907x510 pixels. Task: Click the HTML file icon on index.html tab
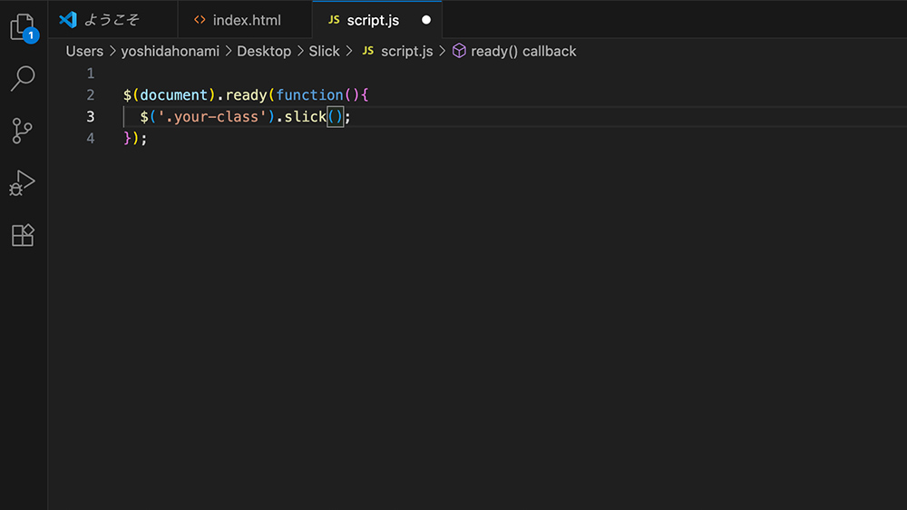coord(200,20)
